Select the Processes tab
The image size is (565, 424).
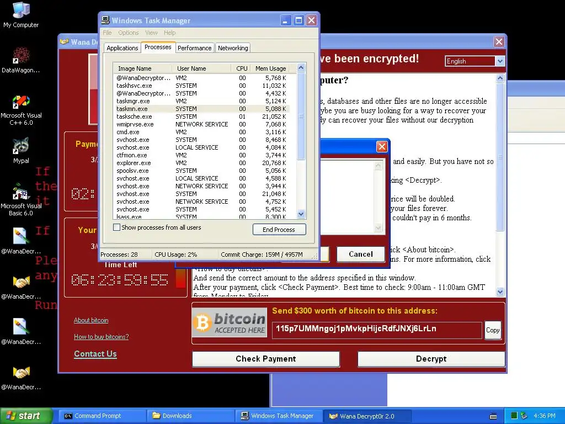point(158,47)
